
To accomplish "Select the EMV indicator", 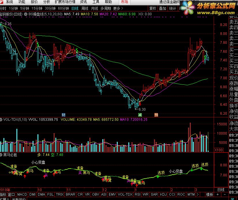I will (112, 195).
